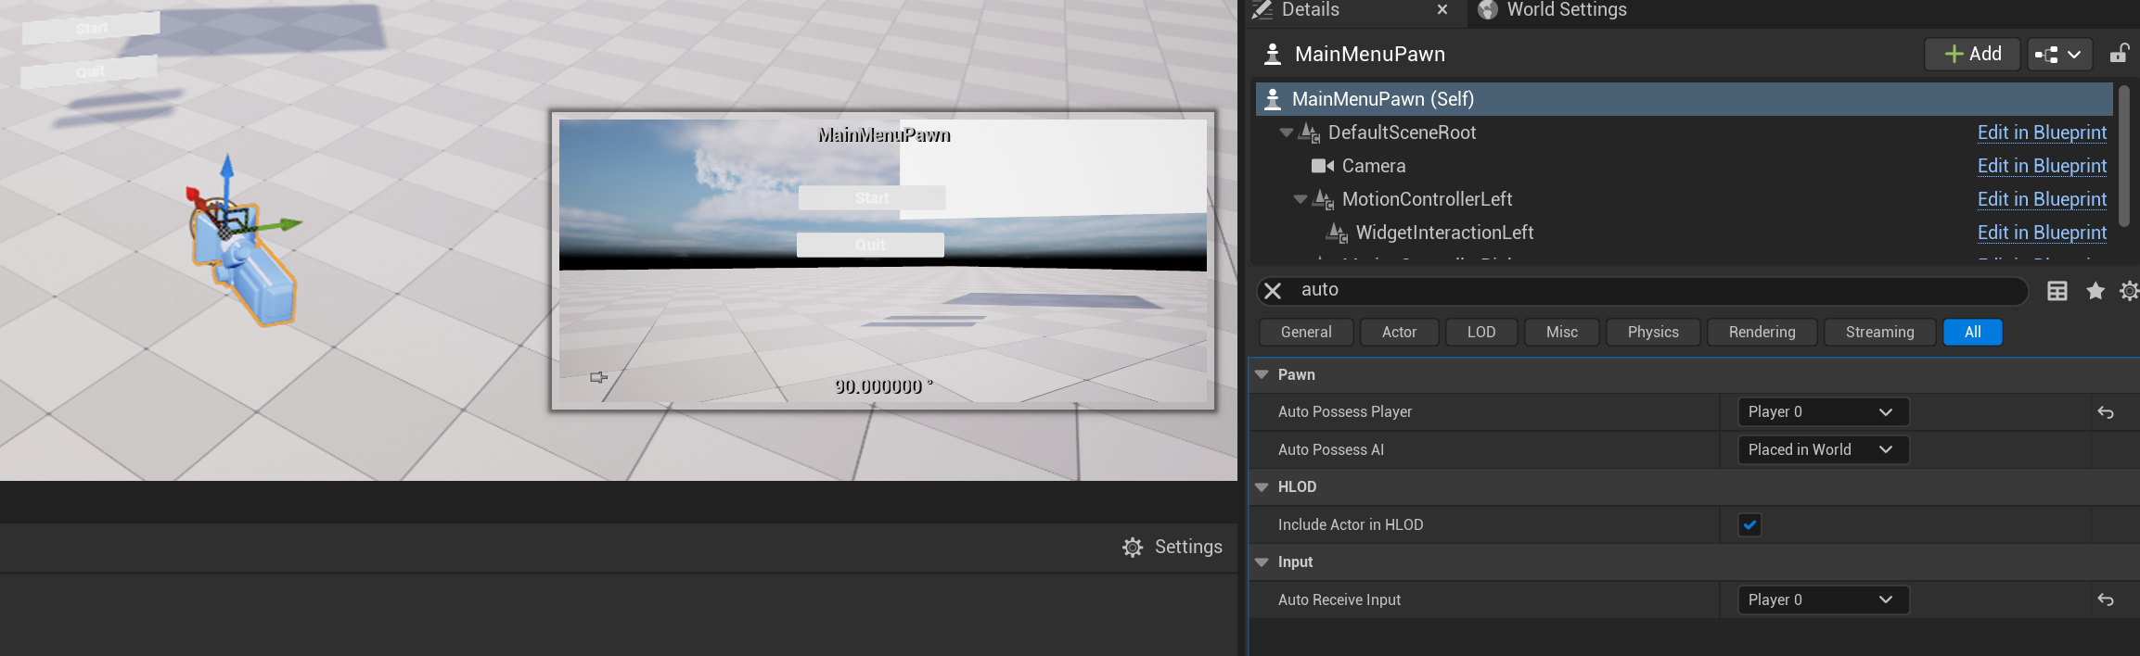Open the Blueprint/add script dropdown icon
The height and width of the screenshot is (656, 2140).
(2058, 55)
